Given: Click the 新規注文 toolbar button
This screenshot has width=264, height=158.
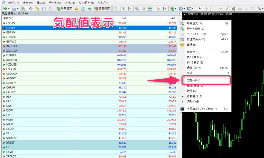Looking at the screenshot, I should [64, 9].
